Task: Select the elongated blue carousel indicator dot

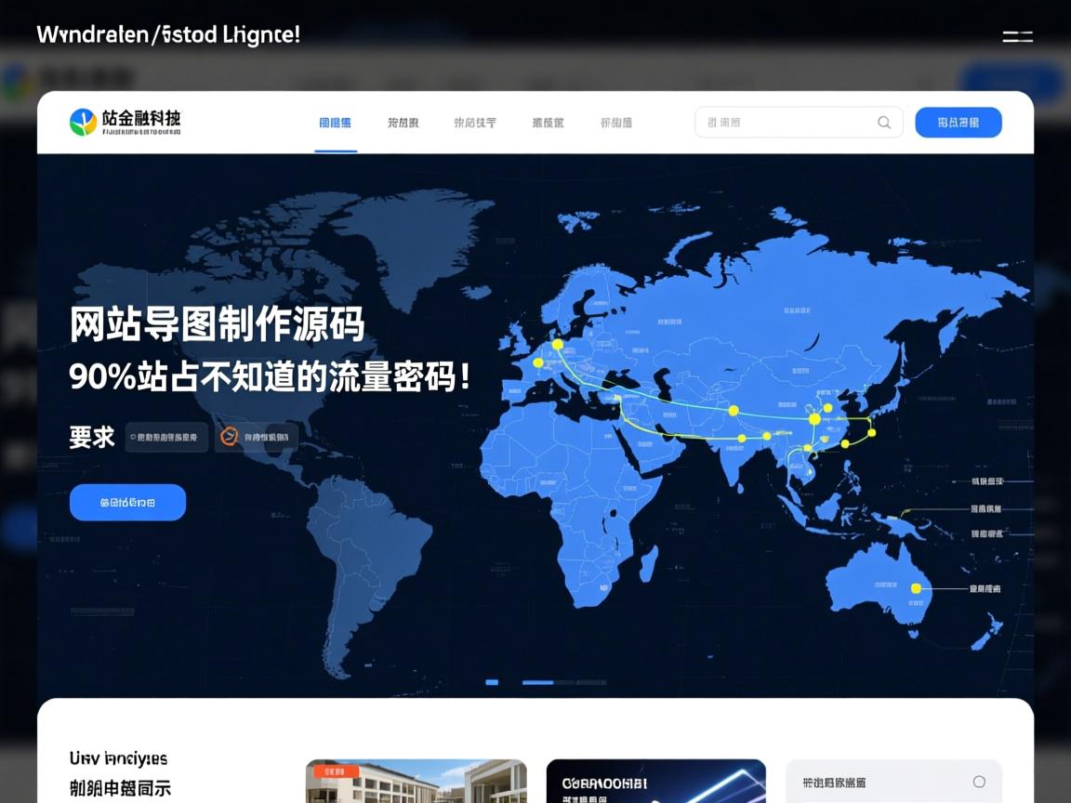Action: pyautogui.click(x=537, y=681)
